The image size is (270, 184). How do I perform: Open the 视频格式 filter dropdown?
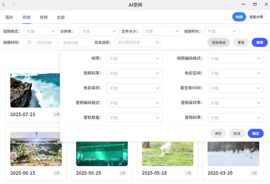(x=41, y=31)
